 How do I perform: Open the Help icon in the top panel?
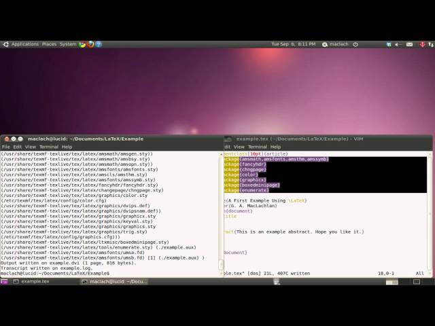99,44
